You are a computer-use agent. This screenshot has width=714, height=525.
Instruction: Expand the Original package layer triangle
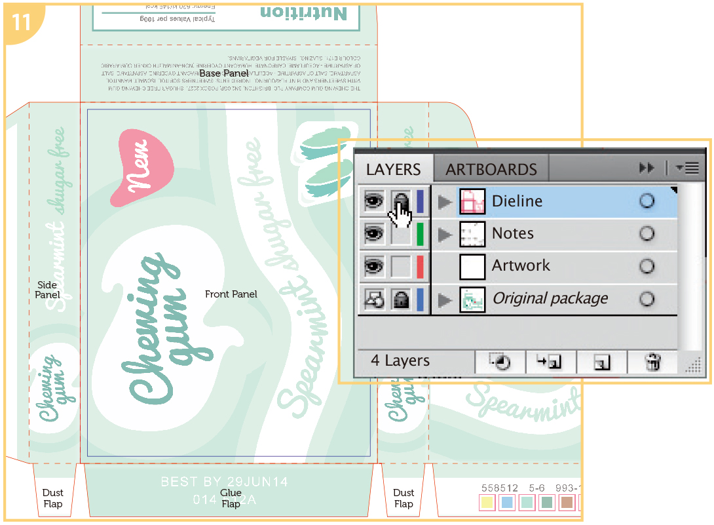click(x=445, y=300)
